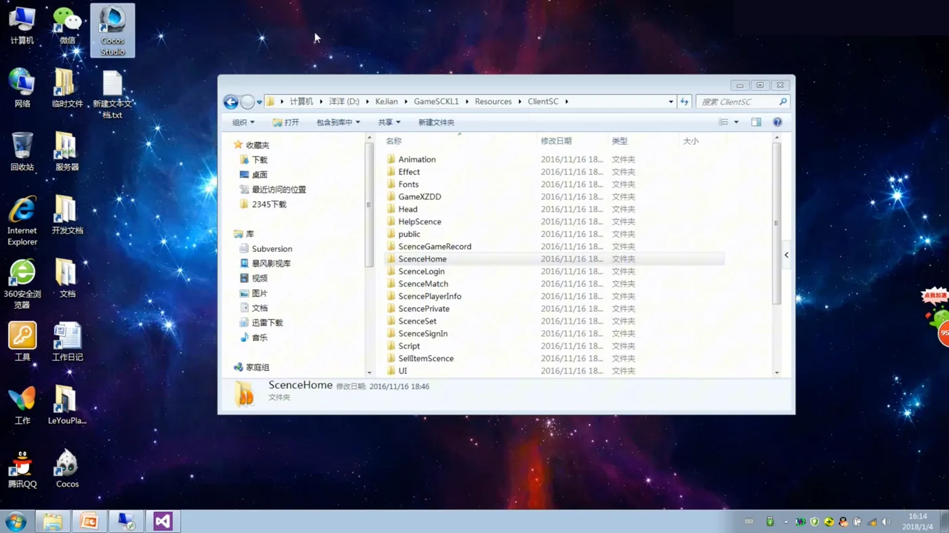Viewport: 949px width, 533px height.
Task: Jump to GameSCKL1 in the address breadcrumb
Action: (x=436, y=102)
